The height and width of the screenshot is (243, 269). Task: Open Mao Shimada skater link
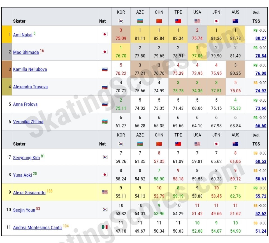click(26, 52)
